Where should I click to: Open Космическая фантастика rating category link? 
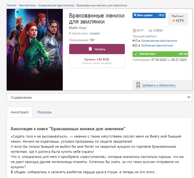159,41
